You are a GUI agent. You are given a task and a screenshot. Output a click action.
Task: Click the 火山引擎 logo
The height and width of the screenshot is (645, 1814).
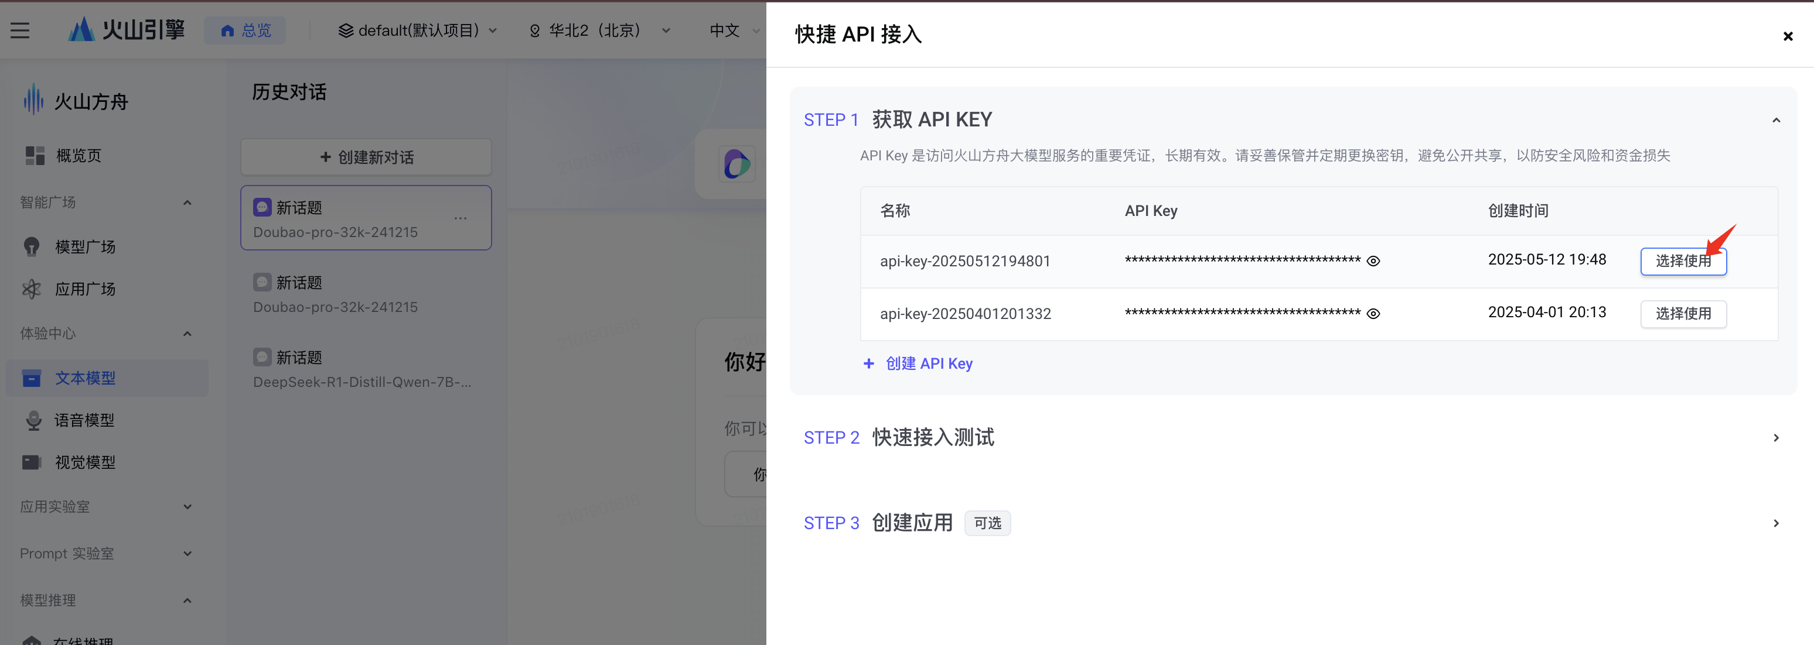127,29
